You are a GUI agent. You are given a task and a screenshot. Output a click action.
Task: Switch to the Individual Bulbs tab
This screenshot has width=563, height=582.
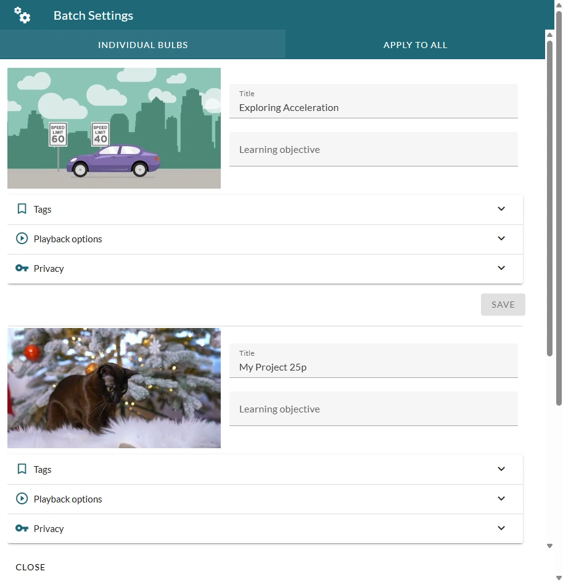point(143,45)
